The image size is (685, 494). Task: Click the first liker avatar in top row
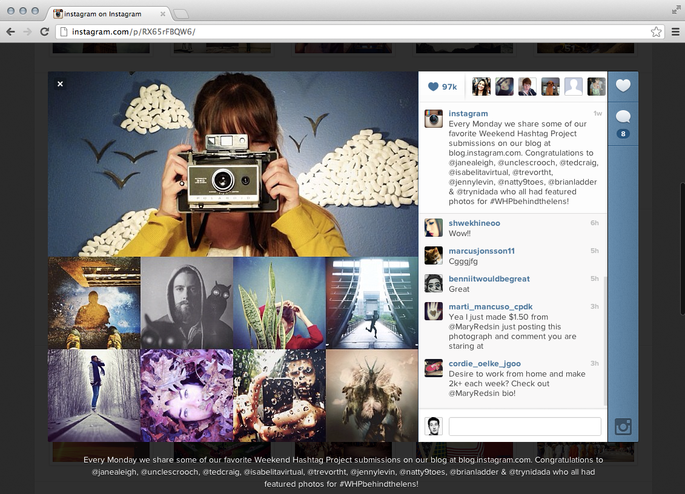point(481,86)
